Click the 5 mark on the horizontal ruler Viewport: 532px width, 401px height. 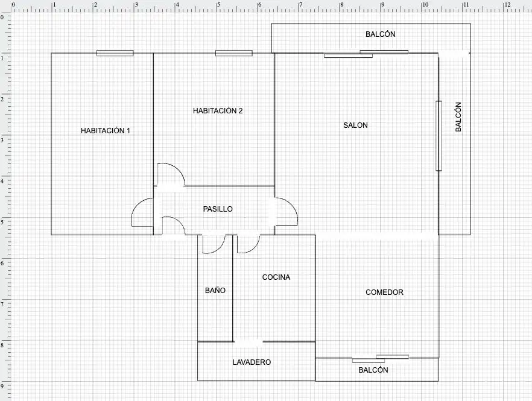click(x=218, y=5)
